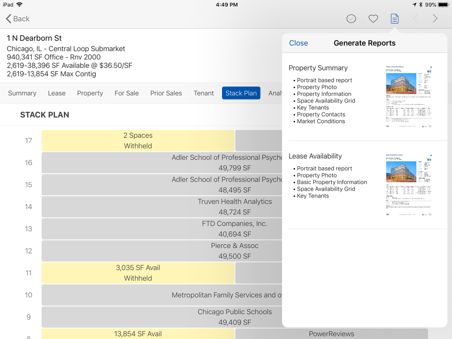Screen dimensions: 452x339
Task: Tap the floor 17 number label
Action: [x=28, y=141]
